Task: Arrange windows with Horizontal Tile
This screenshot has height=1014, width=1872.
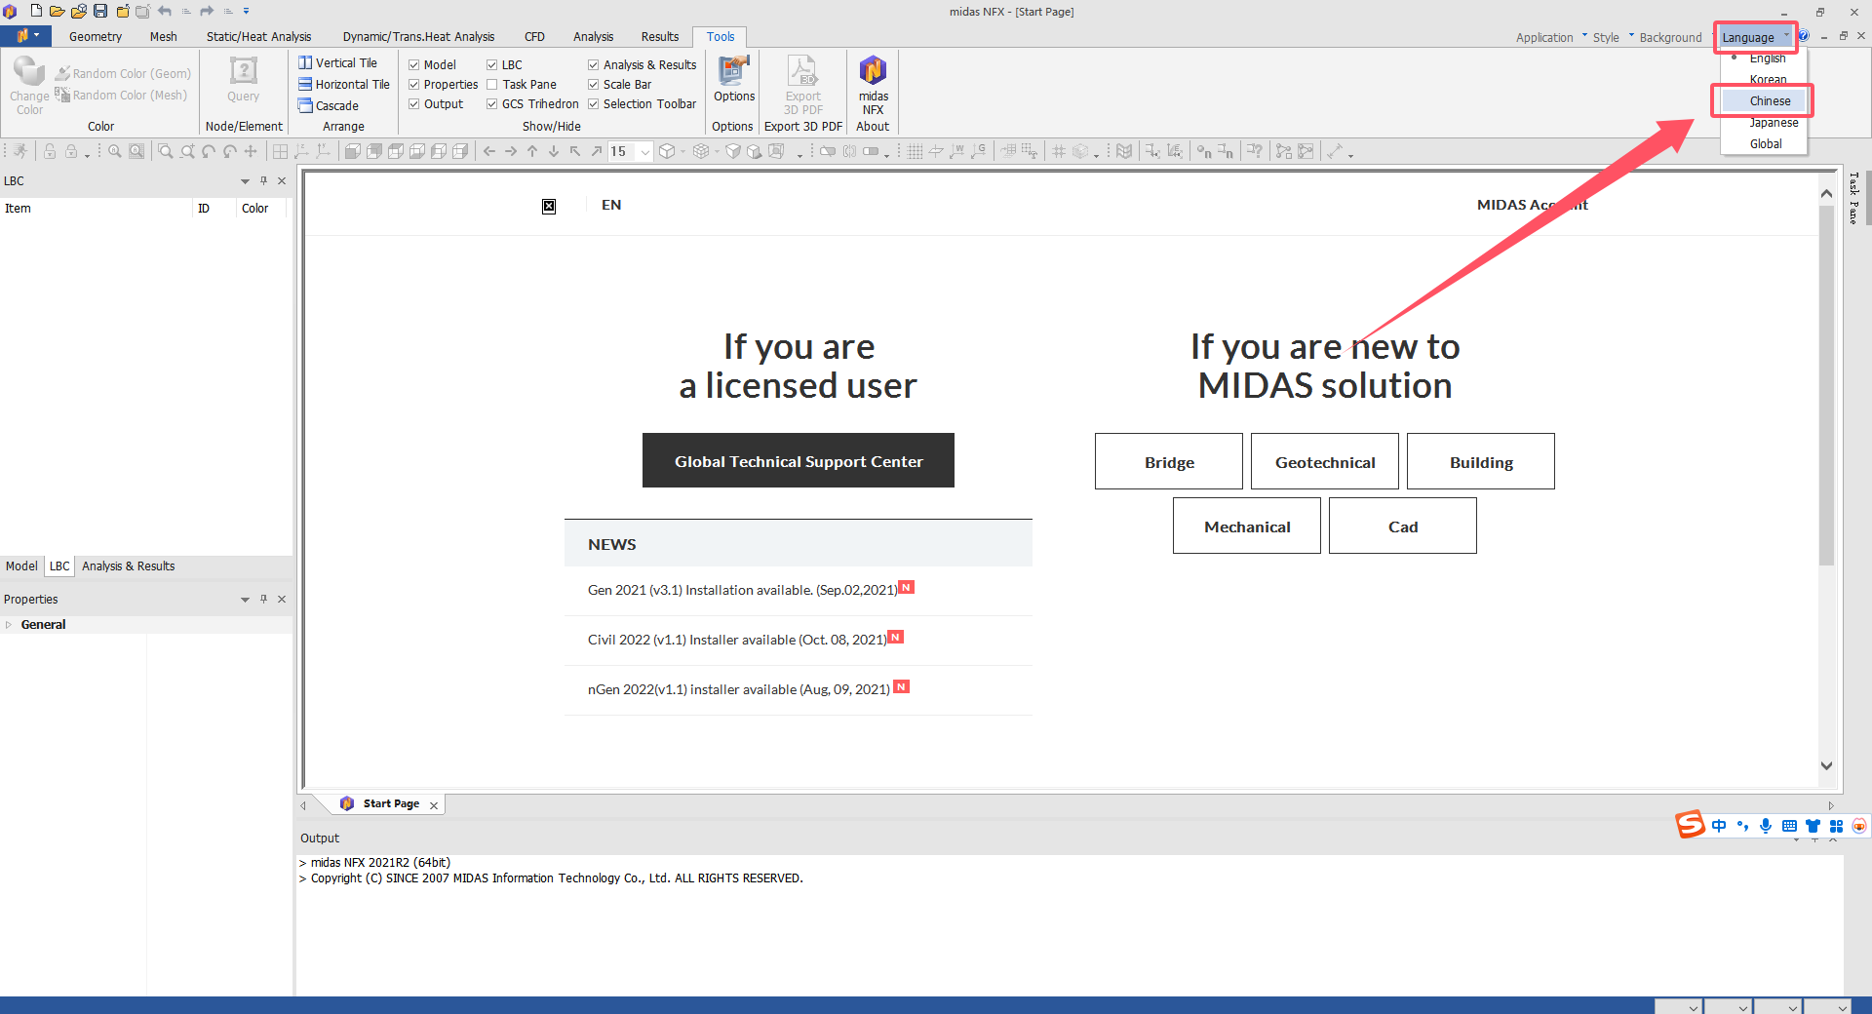Action: point(344,84)
